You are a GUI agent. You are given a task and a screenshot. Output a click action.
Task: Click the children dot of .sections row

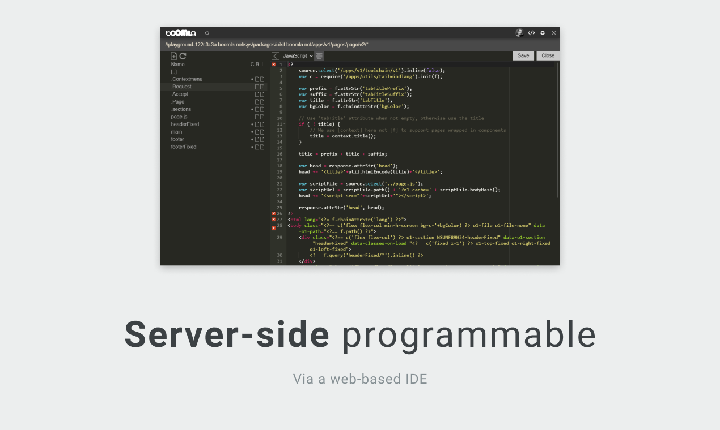point(252,109)
